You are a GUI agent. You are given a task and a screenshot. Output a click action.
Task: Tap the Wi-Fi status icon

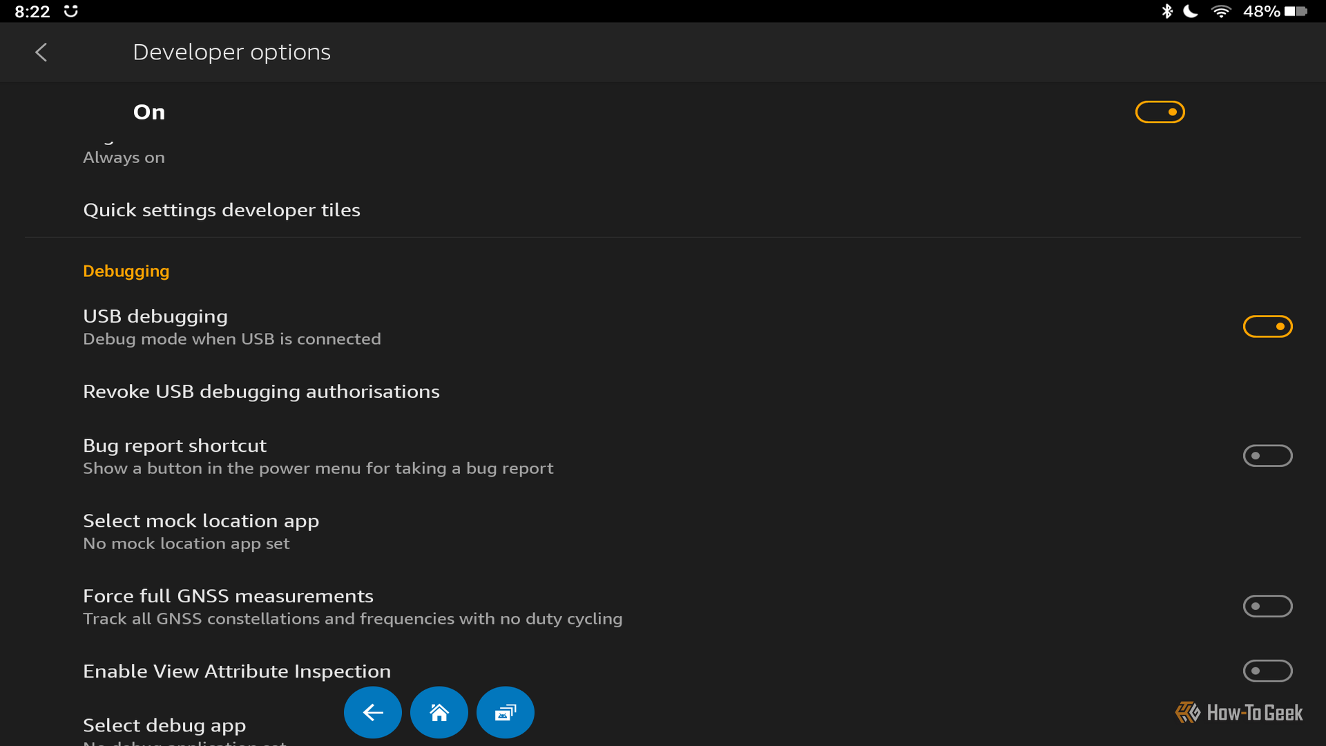pyautogui.click(x=1221, y=11)
